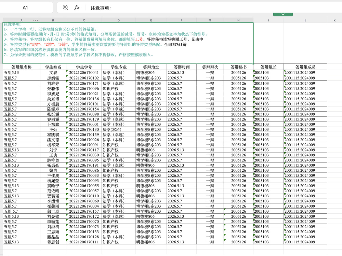Select student ID cell 20221206170030
Image resolution: width=342 pixels, height=256 pixels.
(84, 155)
